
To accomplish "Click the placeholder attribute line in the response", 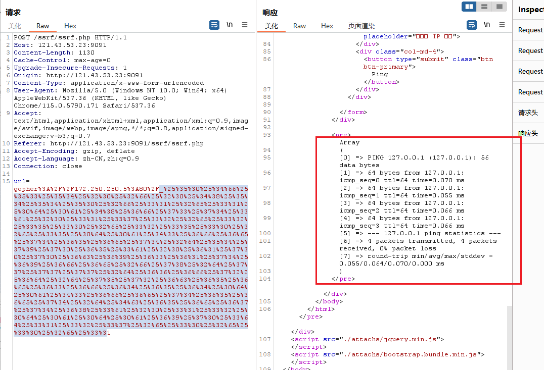I will tap(412, 37).
